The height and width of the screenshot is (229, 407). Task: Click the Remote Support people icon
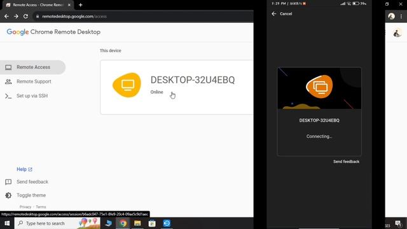[8, 81]
